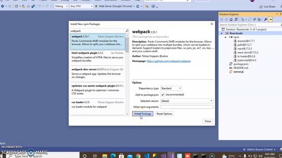Open Task View on the taskbar
The height and width of the screenshot is (158, 282).
click(x=95, y=156)
